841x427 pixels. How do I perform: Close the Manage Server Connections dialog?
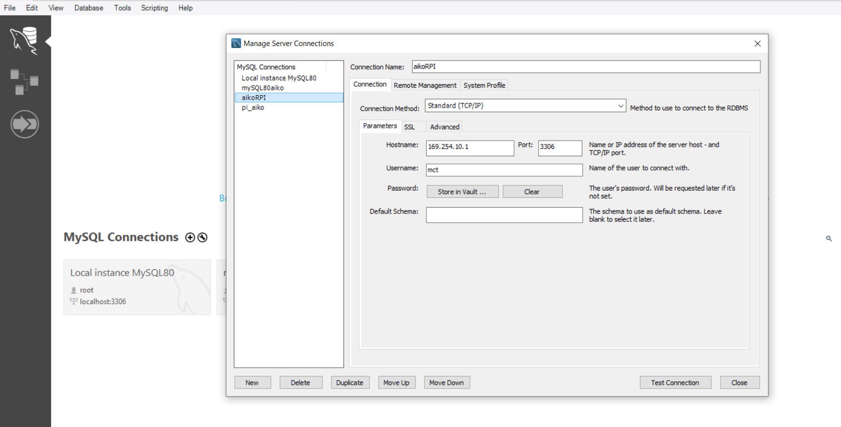[758, 44]
